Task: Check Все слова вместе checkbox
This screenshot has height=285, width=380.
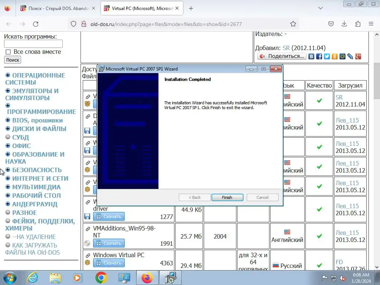Action: pyautogui.click(x=8, y=52)
